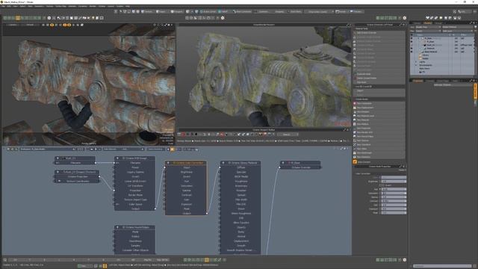Click the gear icon at the bottom right timeline
This screenshot has width=478, height=269.
click(x=405, y=260)
